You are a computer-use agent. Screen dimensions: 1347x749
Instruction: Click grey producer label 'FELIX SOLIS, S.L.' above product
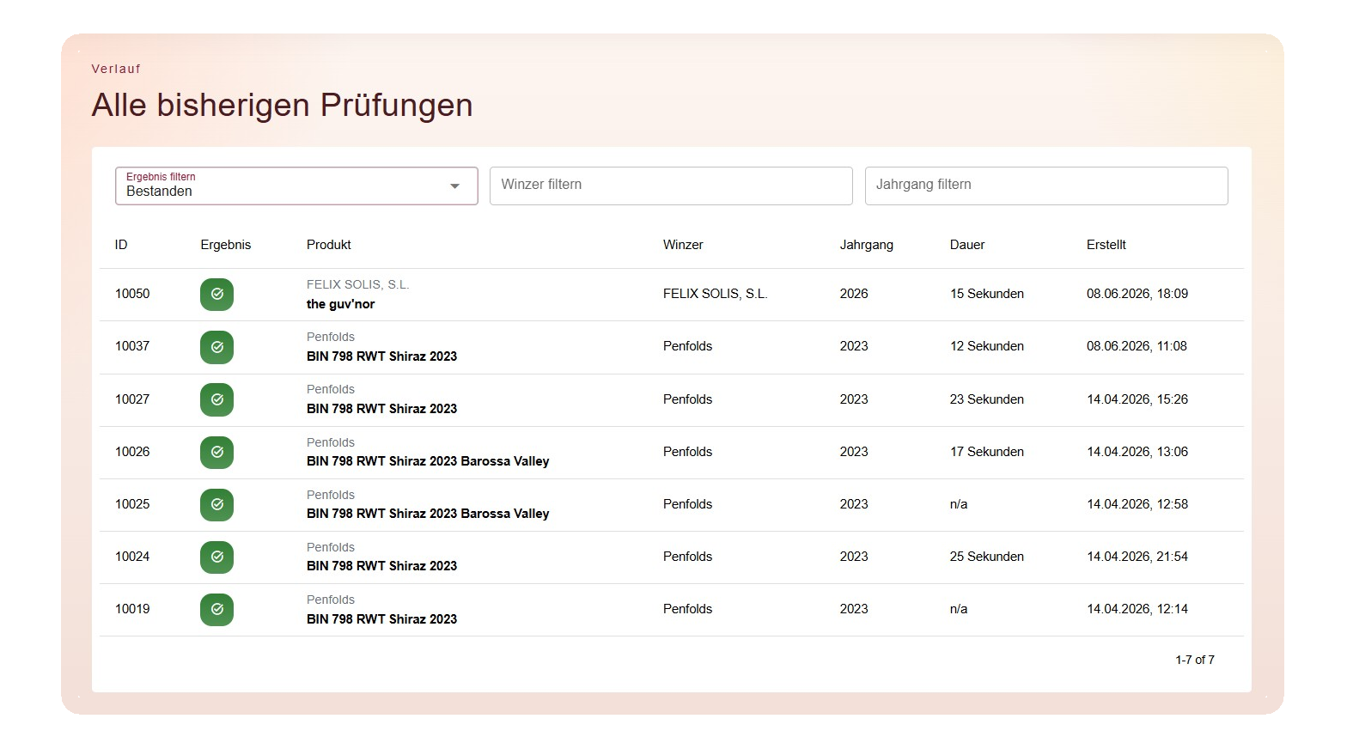coord(357,284)
